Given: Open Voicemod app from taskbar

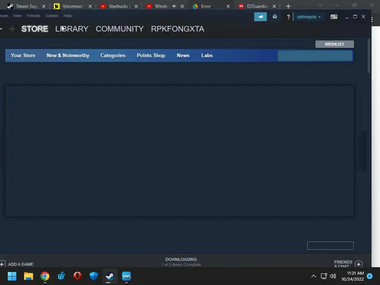Looking at the screenshot, I should coord(127,276).
